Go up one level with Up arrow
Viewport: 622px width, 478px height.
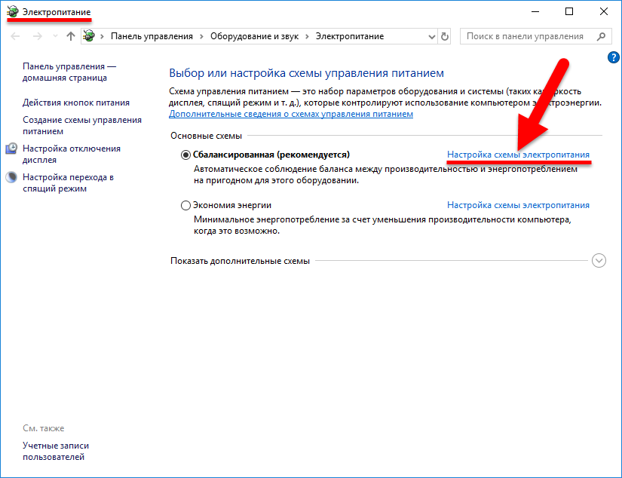(x=71, y=36)
